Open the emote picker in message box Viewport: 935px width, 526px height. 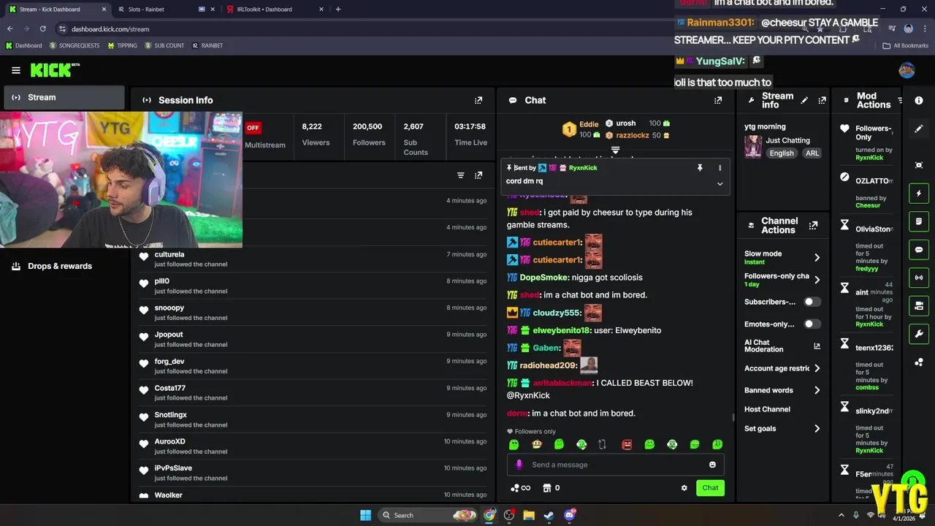[712, 465]
